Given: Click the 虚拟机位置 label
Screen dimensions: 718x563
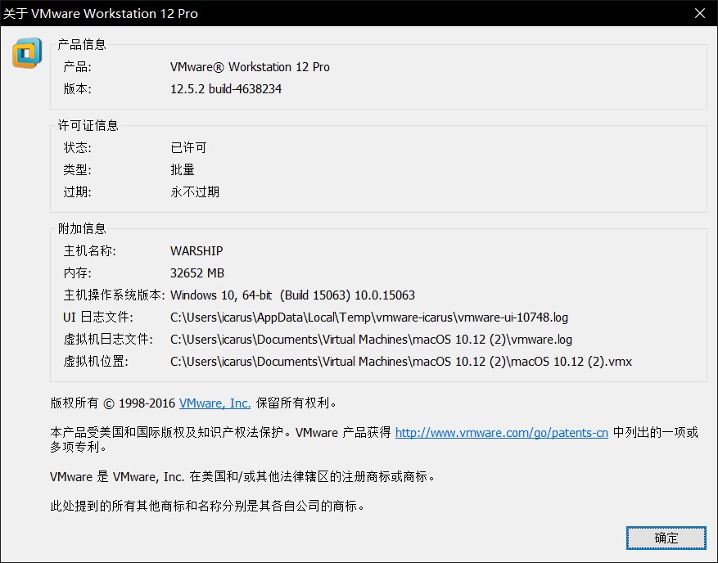Looking at the screenshot, I should (96, 362).
